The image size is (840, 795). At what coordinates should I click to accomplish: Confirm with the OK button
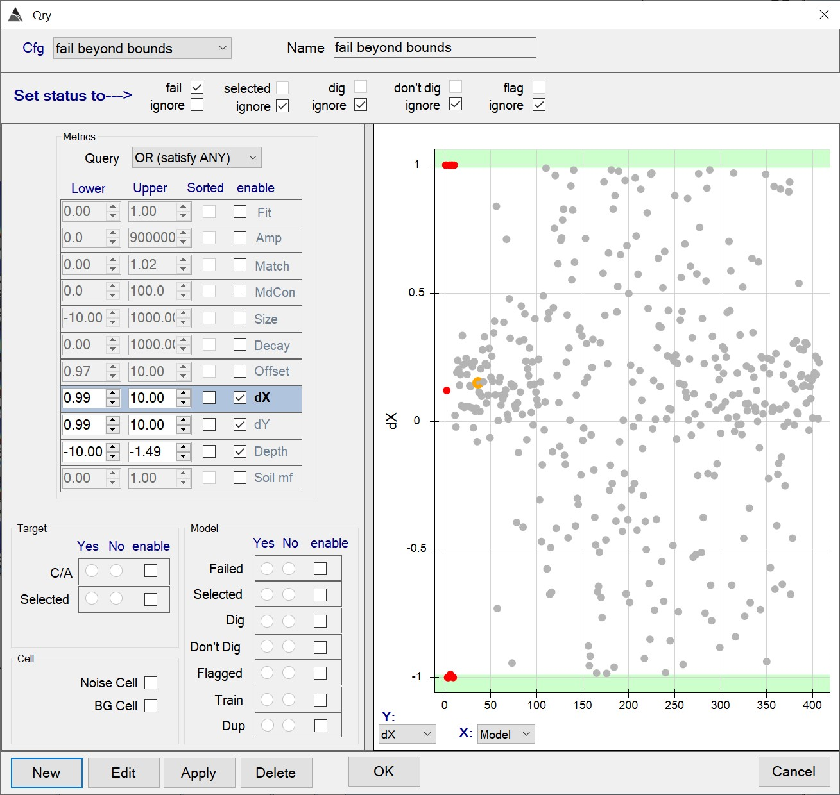(x=384, y=771)
